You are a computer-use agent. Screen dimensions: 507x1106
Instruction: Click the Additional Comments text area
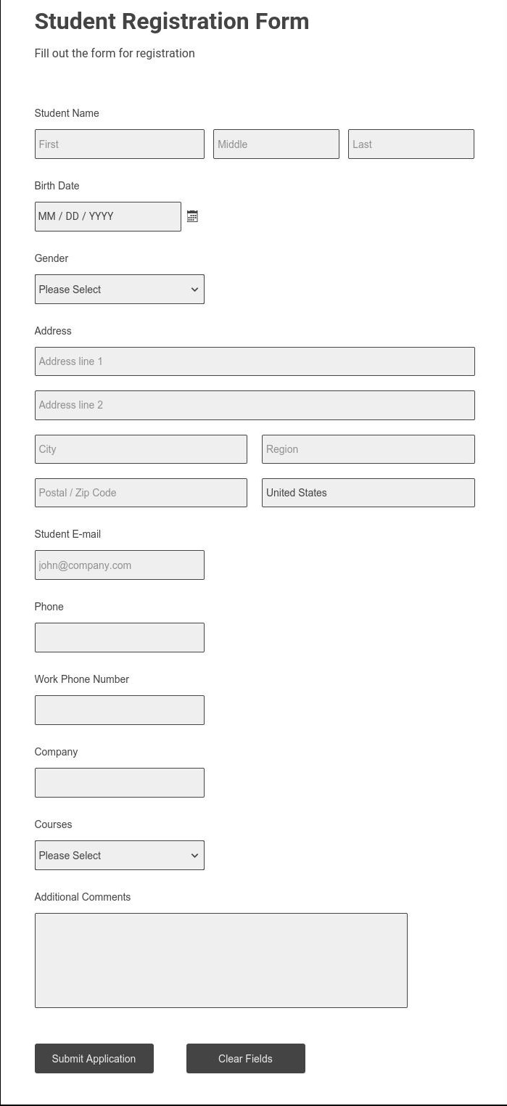click(220, 959)
